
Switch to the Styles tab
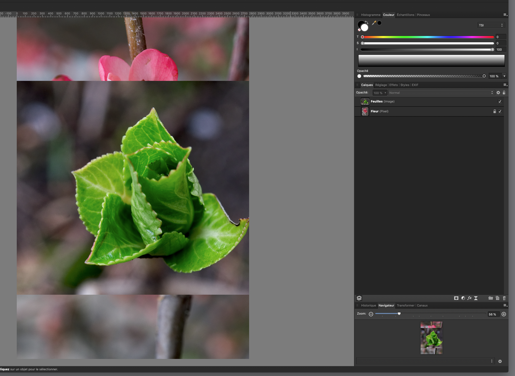(x=404, y=85)
